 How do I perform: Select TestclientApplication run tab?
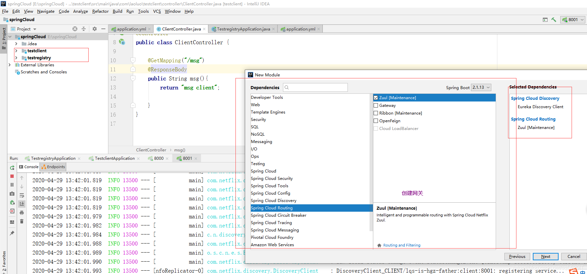(114, 158)
